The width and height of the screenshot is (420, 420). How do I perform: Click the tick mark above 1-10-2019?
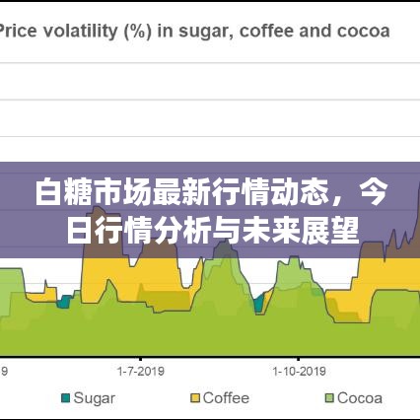(298, 359)
